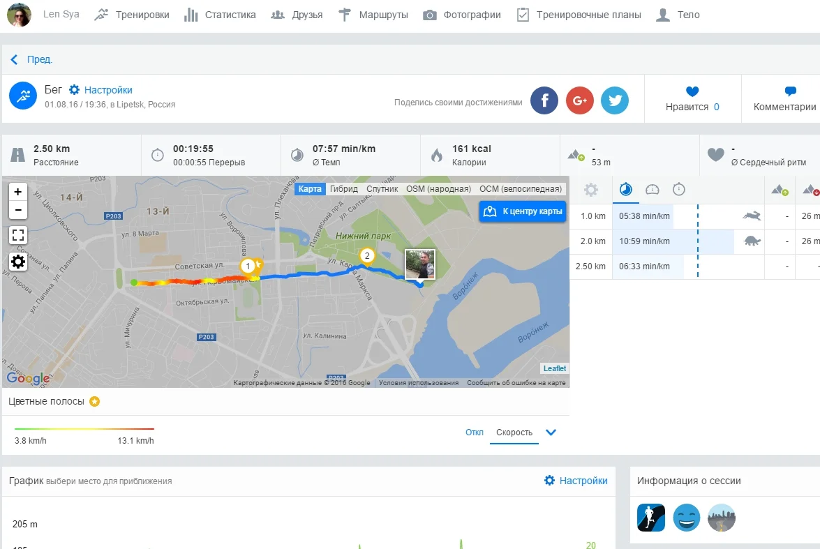The image size is (820, 549).
Task: Switch map to Гибрид layer
Action: pyautogui.click(x=343, y=189)
